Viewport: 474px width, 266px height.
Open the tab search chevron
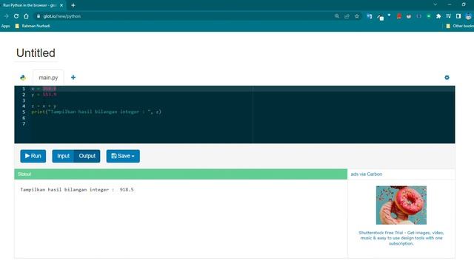point(435,4)
